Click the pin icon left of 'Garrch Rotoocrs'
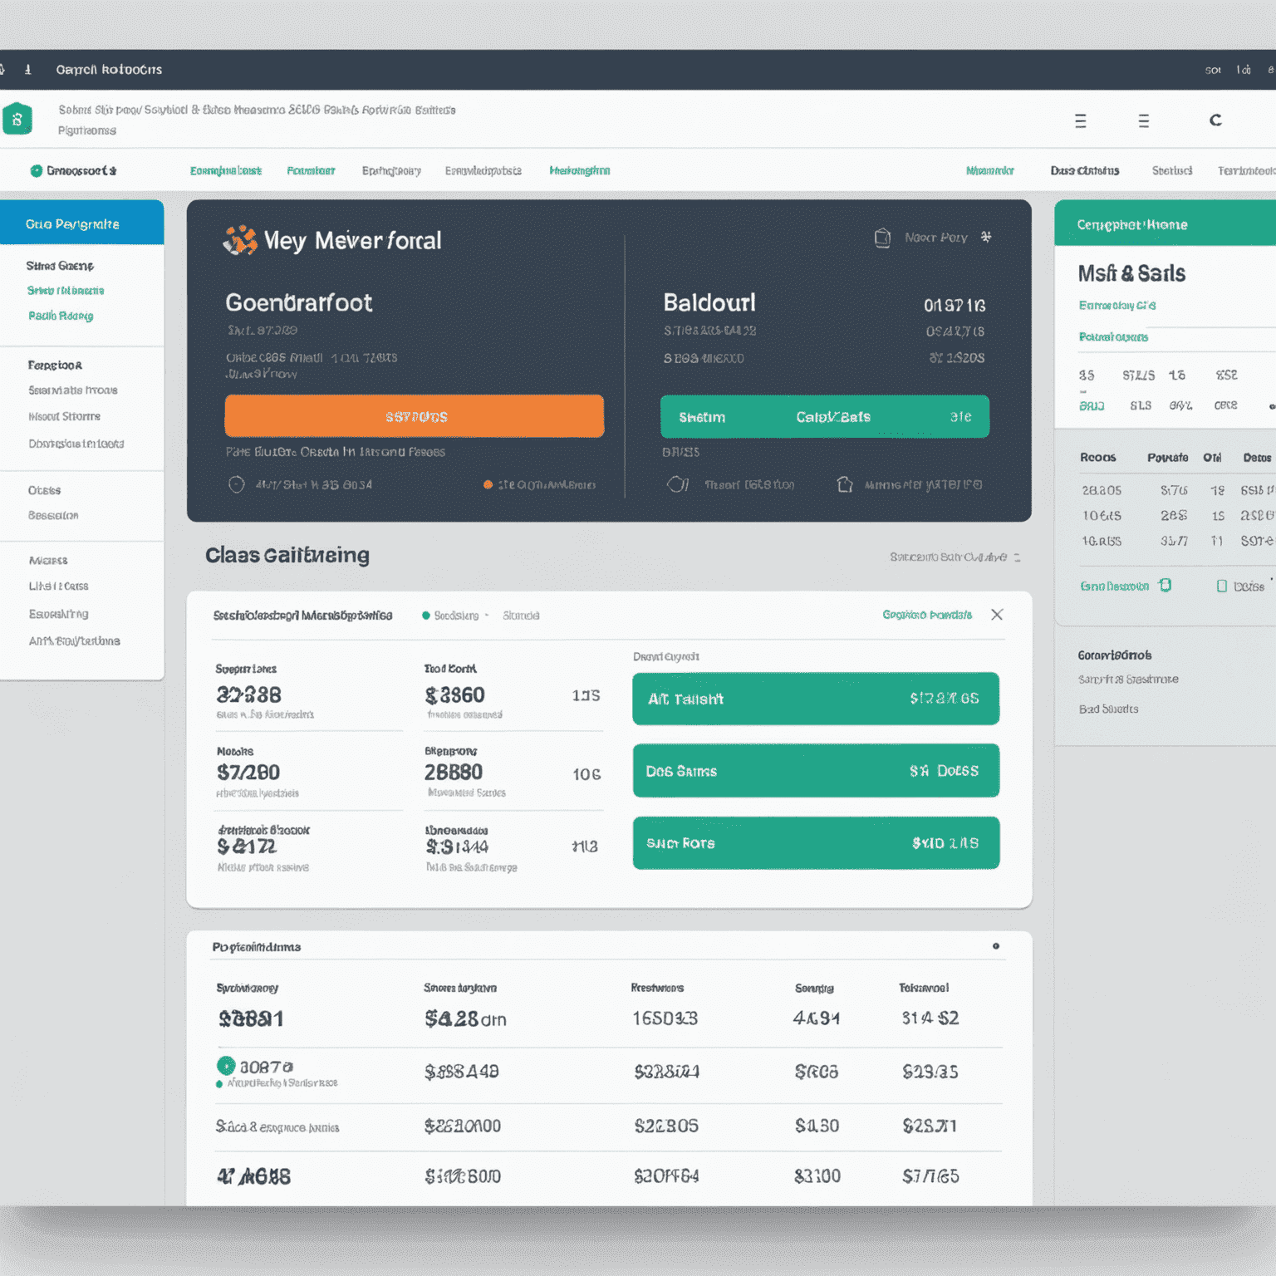1276x1276 pixels. [27, 70]
